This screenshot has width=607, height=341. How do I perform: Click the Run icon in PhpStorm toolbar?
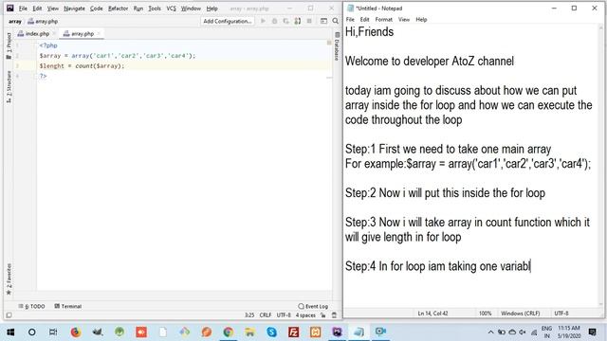[x=264, y=21]
